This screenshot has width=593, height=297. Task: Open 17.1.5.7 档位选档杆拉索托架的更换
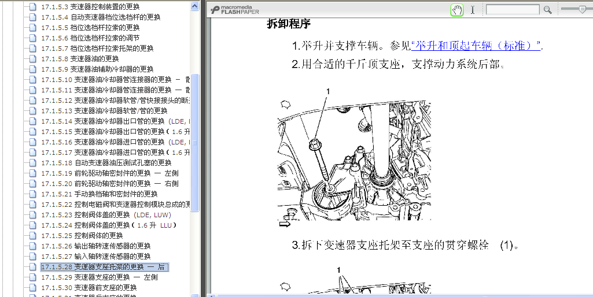click(97, 49)
